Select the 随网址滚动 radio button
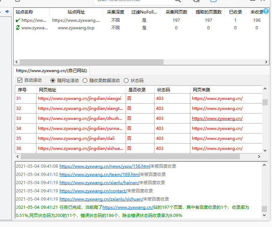The image size is (272, 227). click(53, 81)
